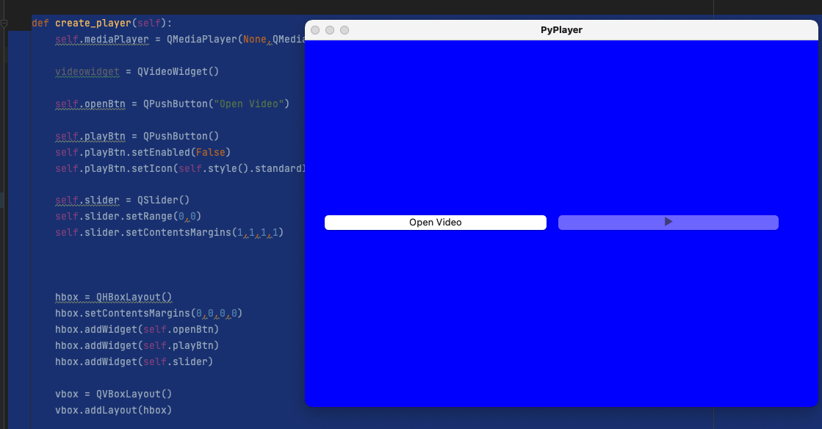Click on "videowidget = QVideoWidget()" line
Image resolution: width=822 pixels, height=429 pixels.
137,71
